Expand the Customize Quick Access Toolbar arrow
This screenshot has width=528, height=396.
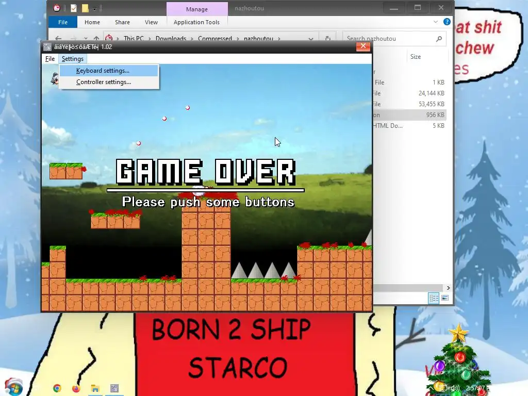tap(95, 8)
